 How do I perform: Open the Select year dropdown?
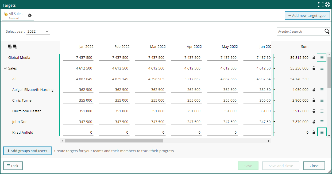38,31
